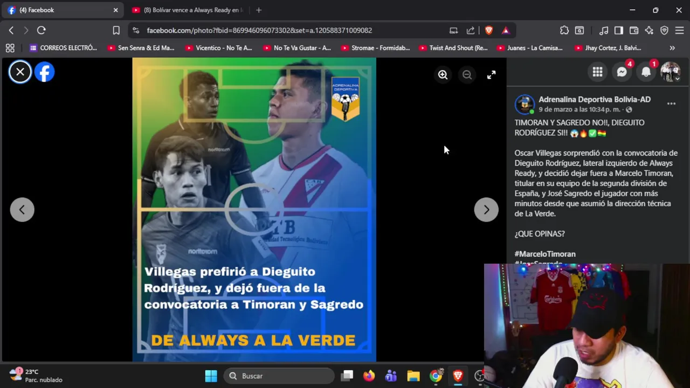The image size is (690, 388).
Task: Open Chrome from taskbar
Action: coord(436,376)
